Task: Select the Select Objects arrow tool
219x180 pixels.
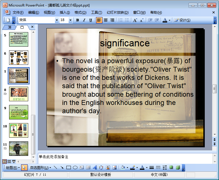Action: 24,167
